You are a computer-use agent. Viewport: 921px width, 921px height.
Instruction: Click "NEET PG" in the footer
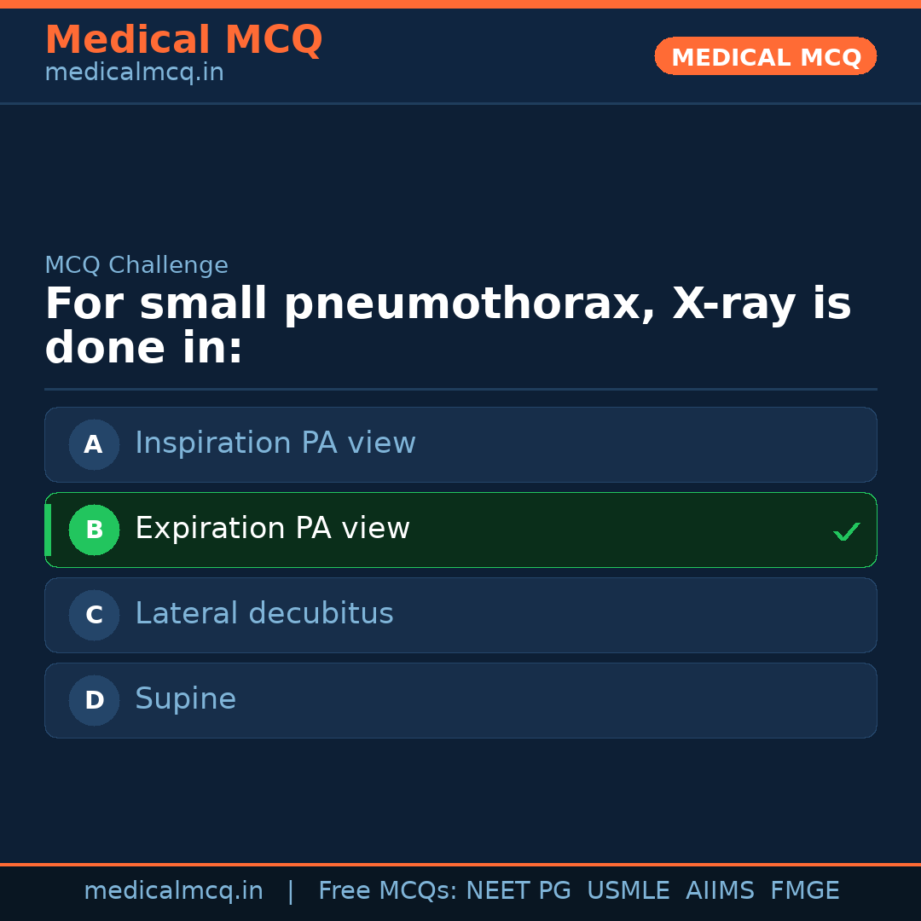pos(518,891)
